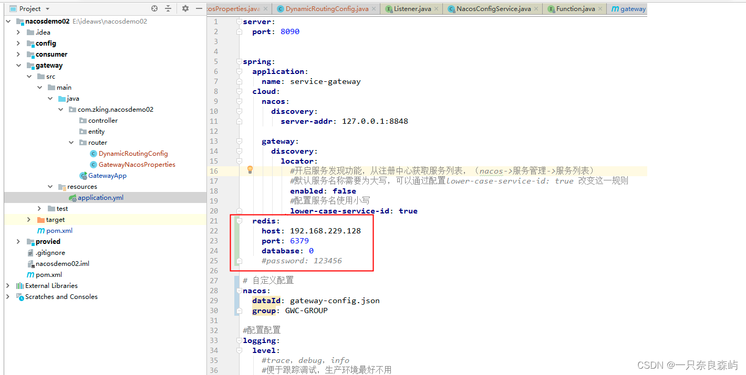
Task: Collapse the gateway module
Action: click(18, 66)
